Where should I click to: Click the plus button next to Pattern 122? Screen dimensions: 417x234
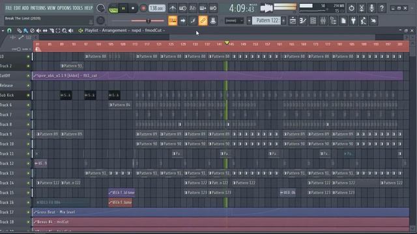[x=283, y=21]
